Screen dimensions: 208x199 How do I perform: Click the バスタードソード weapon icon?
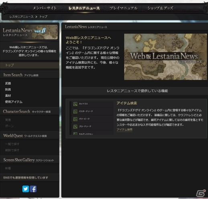tap(75, 112)
